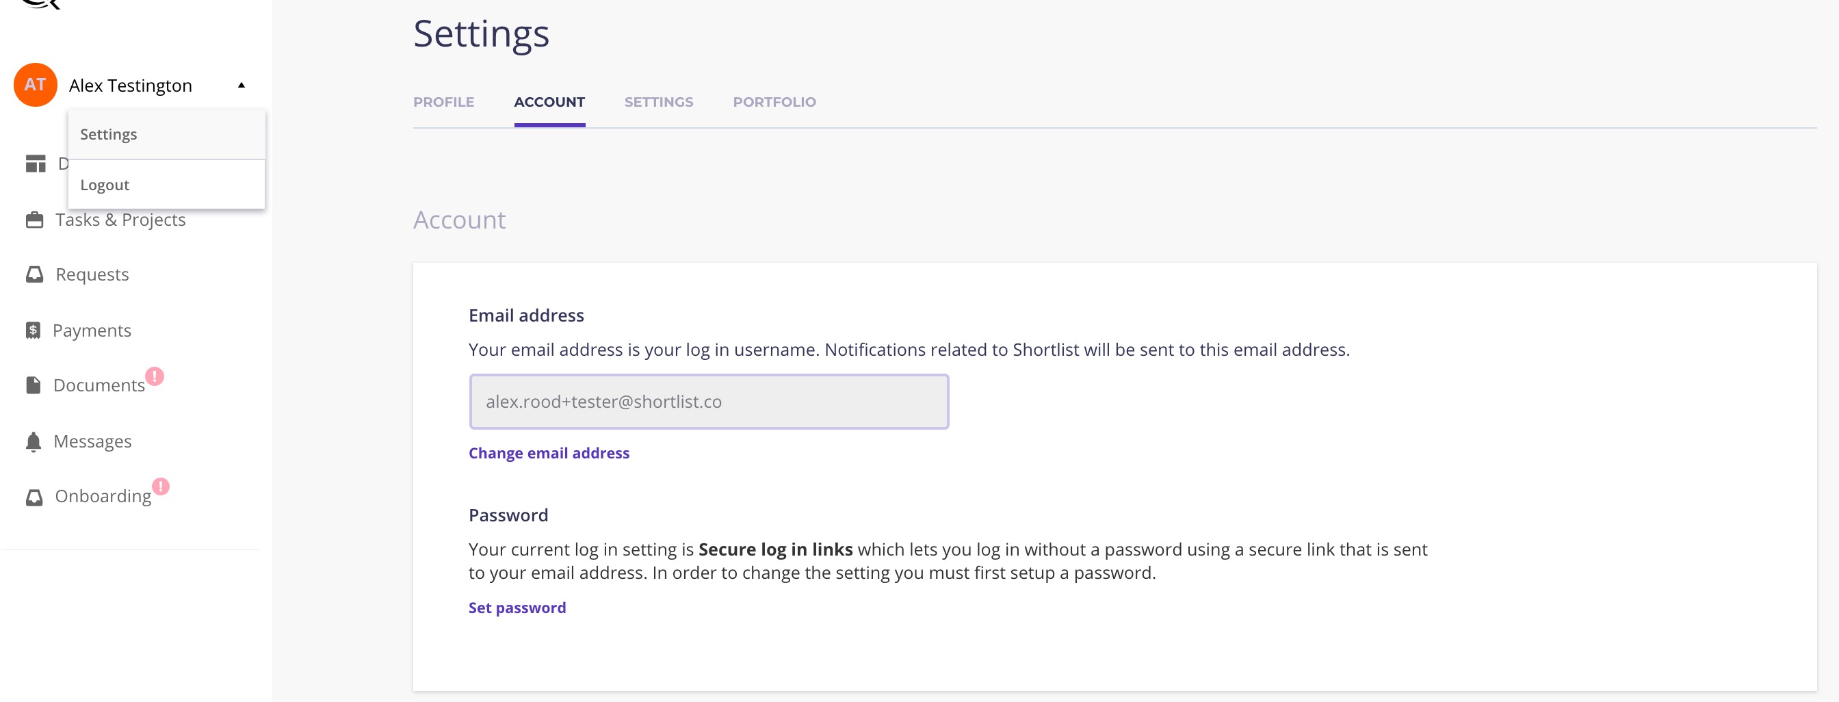
Task: Click the Alex Testington user name
Action: pos(131,86)
